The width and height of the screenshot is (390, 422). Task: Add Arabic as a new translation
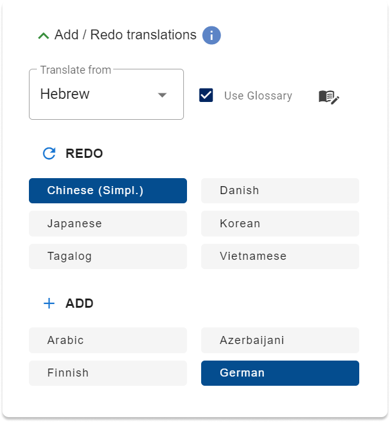pyautogui.click(x=108, y=340)
